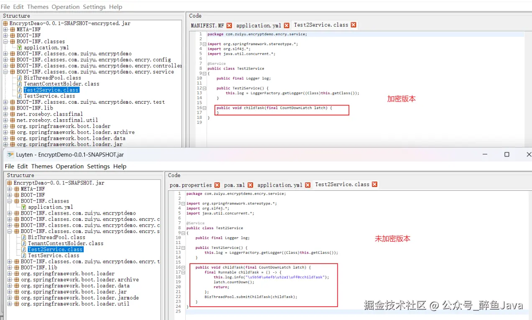The width and height of the screenshot is (532, 320).
Task: Click BizThreadPool.submitChildTask line in code
Action: (x=251, y=297)
